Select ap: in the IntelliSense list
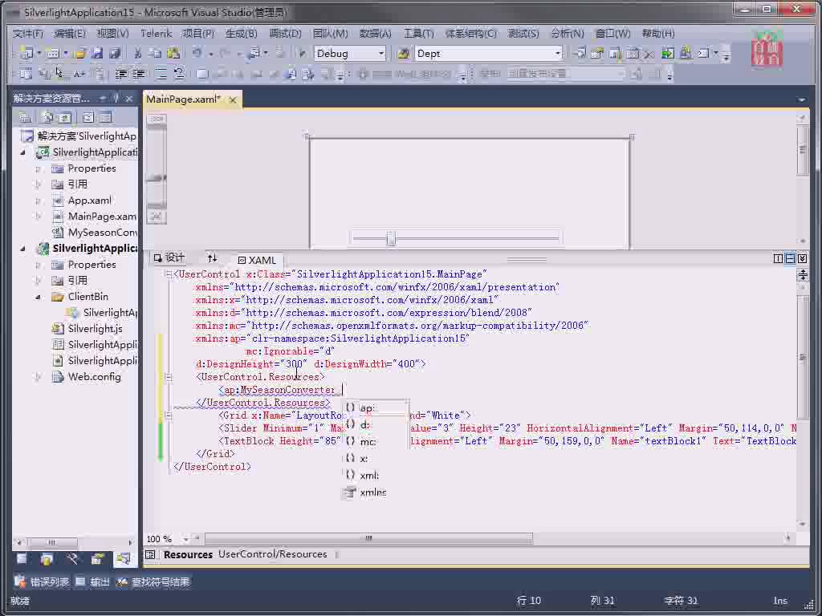This screenshot has height=616, width=822. pyautogui.click(x=376, y=407)
